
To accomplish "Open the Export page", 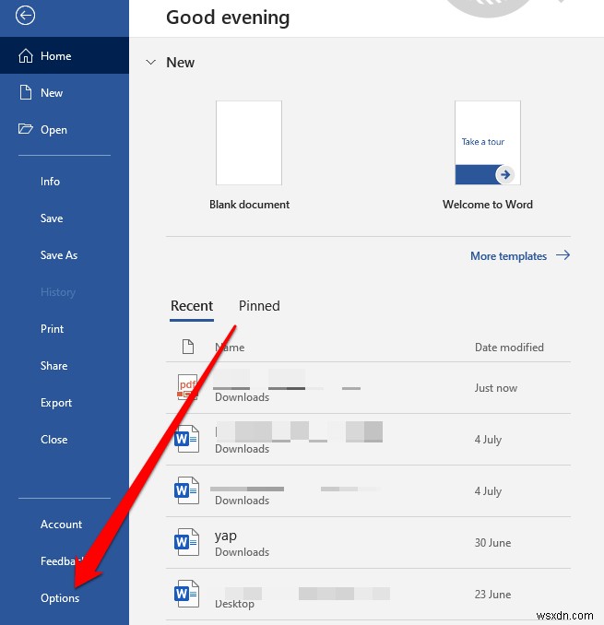I will click(56, 403).
